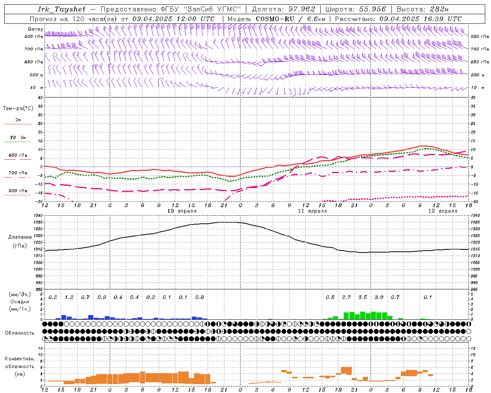Select 700 гПа in the temperature legend

[18, 173]
